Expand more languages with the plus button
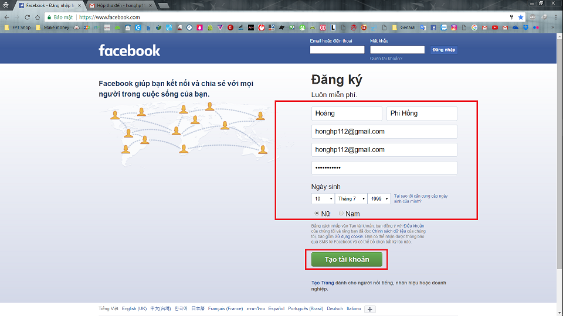The height and width of the screenshot is (316, 563). [x=370, y=309]
